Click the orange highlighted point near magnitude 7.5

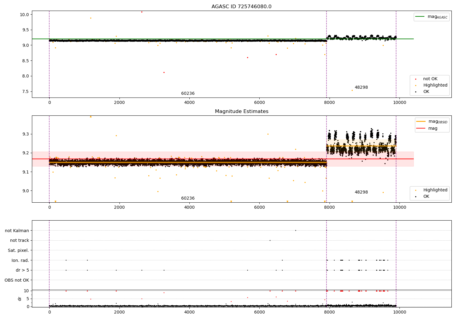[x=352, y=90]
